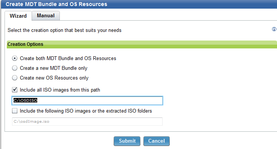Click the 'Create both MDT Bundle and OS Resources' label

click(68, 58)
